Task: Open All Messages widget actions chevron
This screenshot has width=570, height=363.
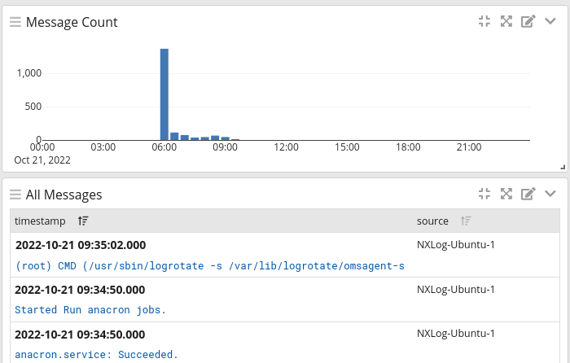Action: pos(550,194)
